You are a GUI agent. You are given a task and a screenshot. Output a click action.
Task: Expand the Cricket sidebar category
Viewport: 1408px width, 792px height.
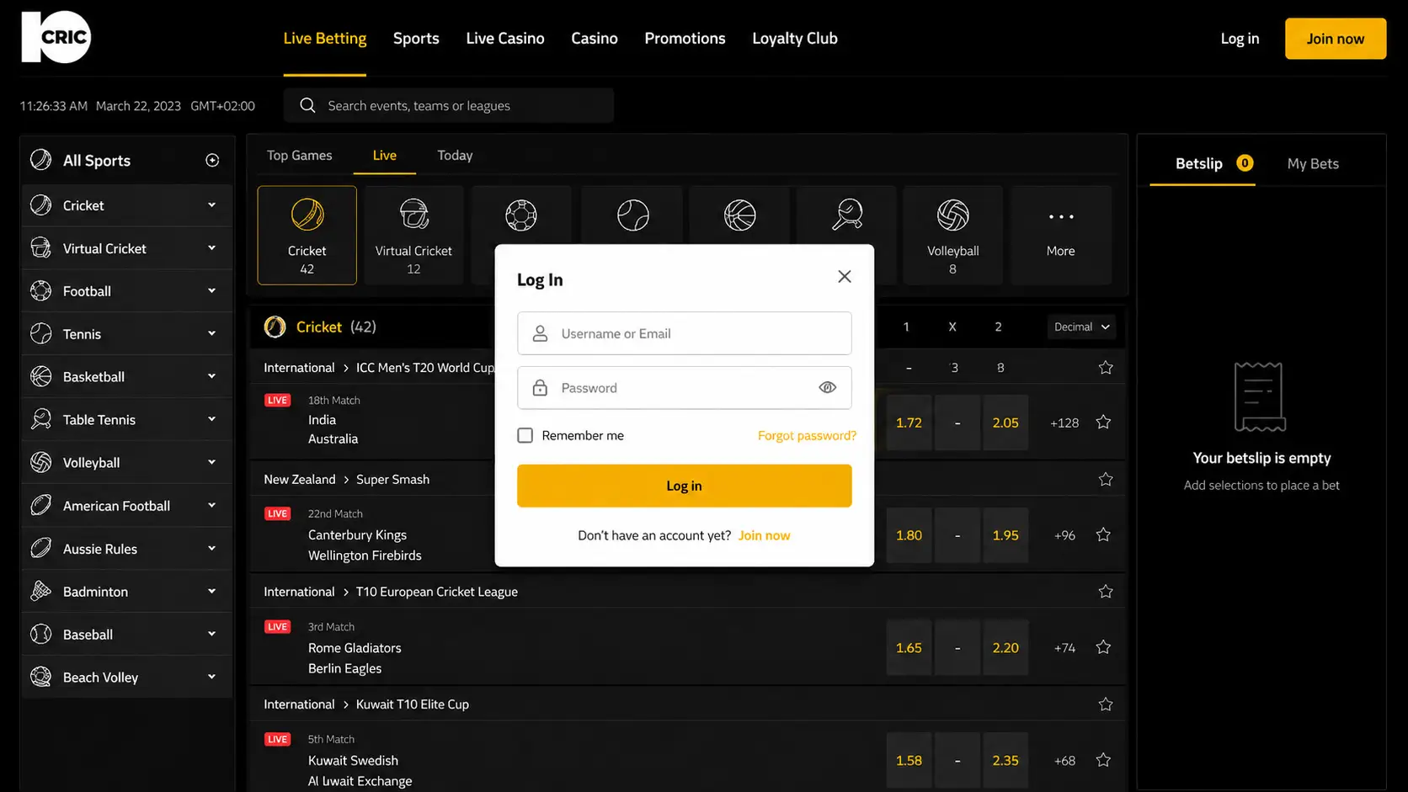tap(211, 205)
